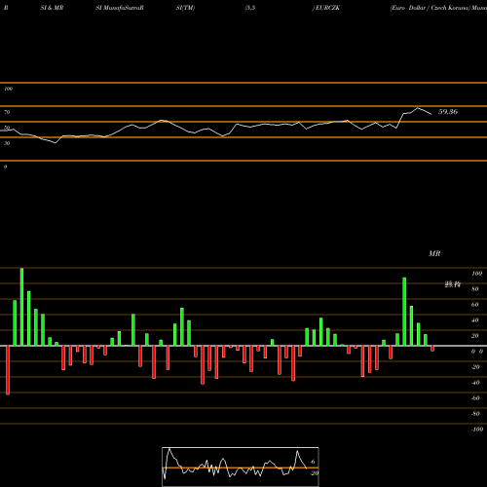Click the MR axis label -80
The width and height of the screenshot is (487, 487).
click(x=475, y=414)
